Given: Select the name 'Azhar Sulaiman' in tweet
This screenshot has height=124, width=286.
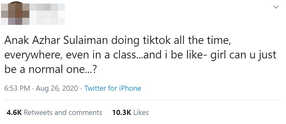Looking at the screenshot, I should (x=70, y=41).
